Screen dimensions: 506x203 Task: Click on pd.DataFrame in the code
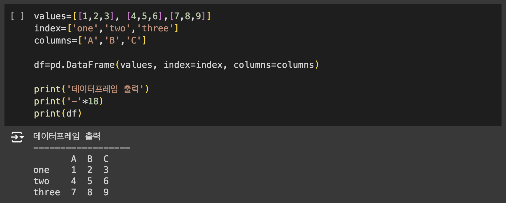pyautogui.click(x=83, y=65)
